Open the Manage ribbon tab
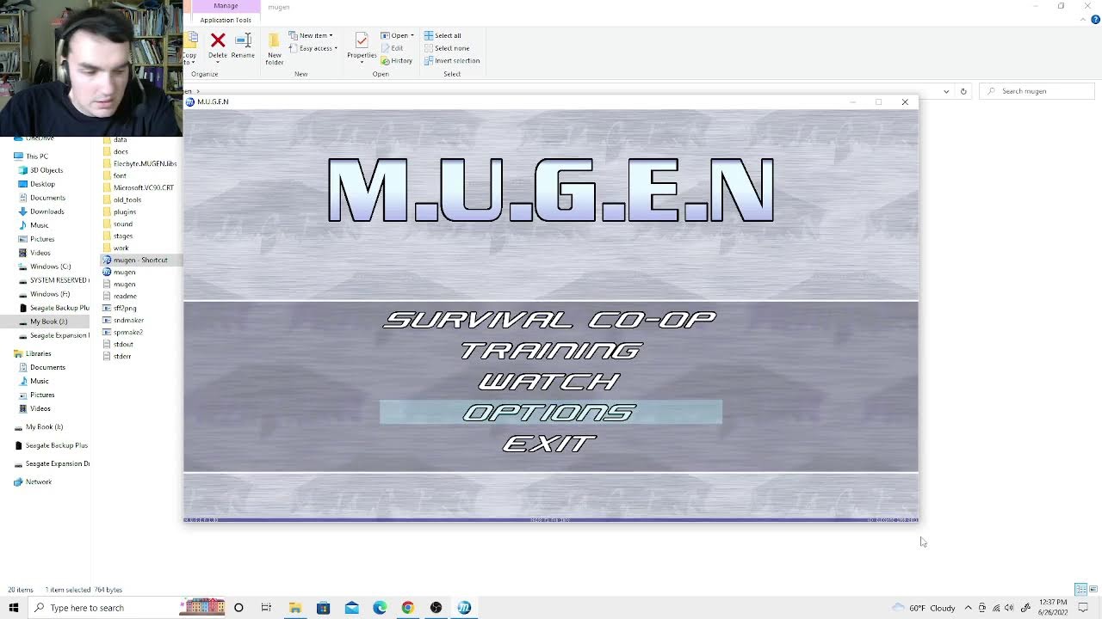 click(x=226, y=6)
